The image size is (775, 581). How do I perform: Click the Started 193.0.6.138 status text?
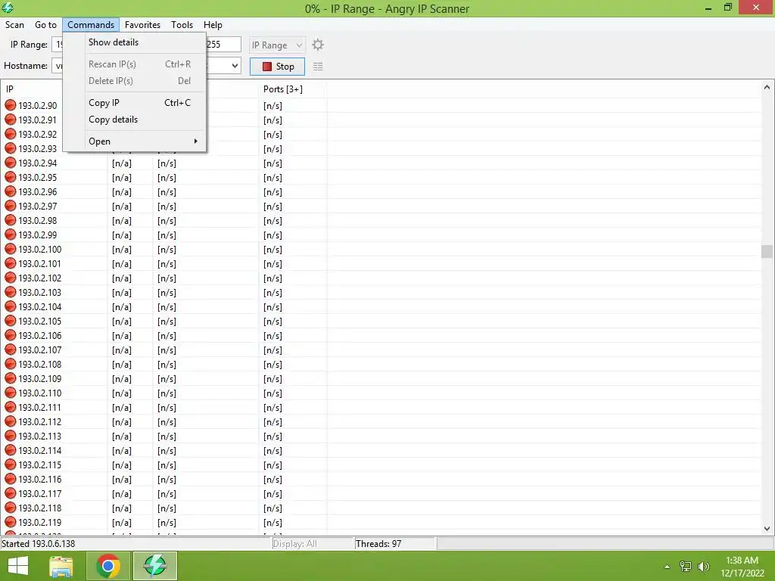pyautogui.click(x=39, y=543)
